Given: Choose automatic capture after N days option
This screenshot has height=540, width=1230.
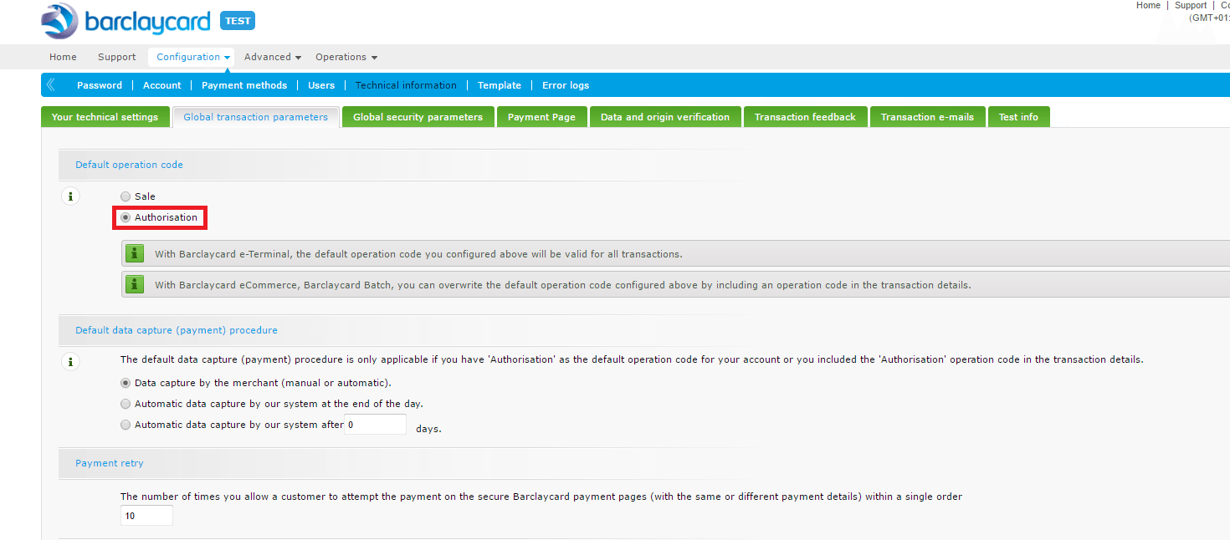Looking at the screenshot, I should point(126,425).
